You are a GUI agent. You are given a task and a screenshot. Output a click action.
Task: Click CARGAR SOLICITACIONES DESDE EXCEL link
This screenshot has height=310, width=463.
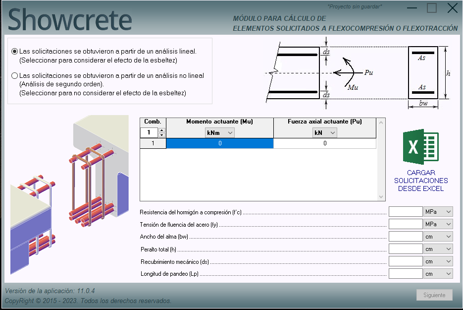click(x=421, y=181)
